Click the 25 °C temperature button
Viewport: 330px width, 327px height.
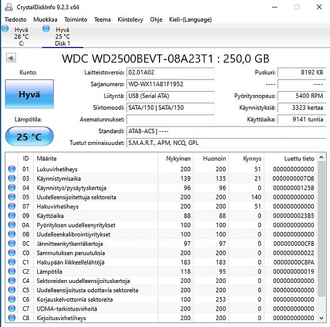(x=29, y=136)
